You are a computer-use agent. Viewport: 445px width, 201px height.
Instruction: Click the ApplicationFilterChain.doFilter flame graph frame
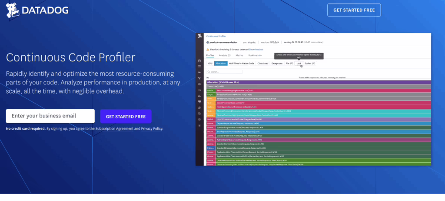coord(323,152)
